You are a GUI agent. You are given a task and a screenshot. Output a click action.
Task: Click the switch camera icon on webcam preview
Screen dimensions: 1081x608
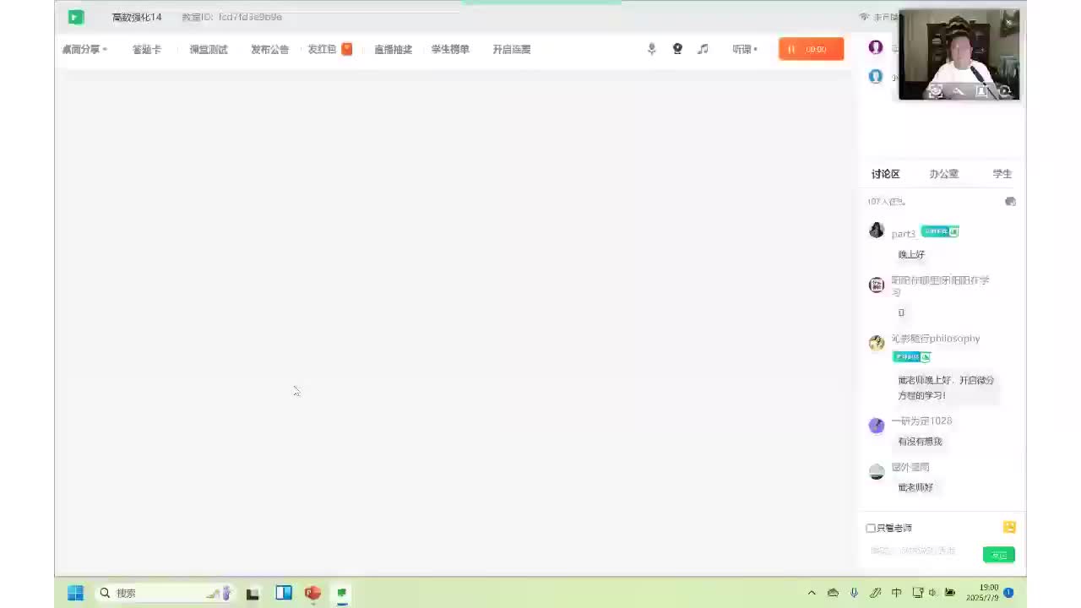pyautogui.click(x=1004, y=91)
